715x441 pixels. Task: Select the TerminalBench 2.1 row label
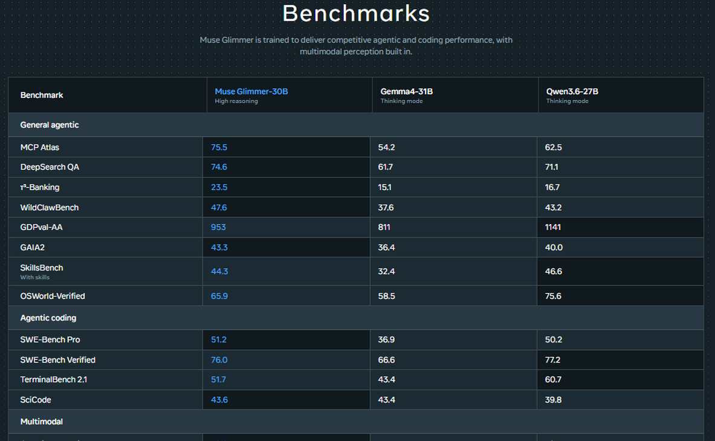coord(53,379)
